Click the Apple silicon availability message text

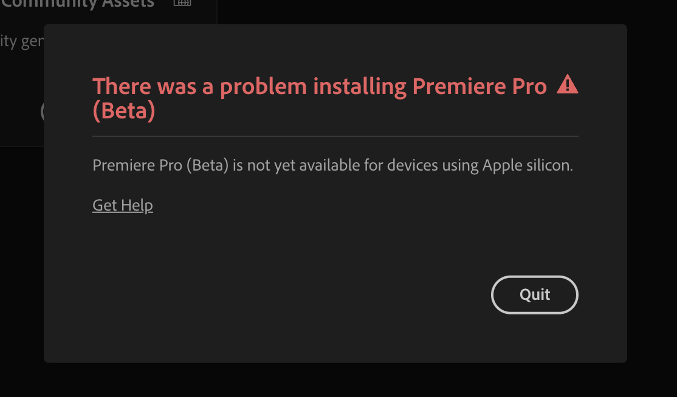coord(332,165)
